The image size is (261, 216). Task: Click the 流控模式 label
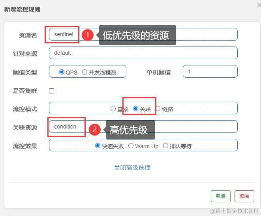[x=25, y=109]
